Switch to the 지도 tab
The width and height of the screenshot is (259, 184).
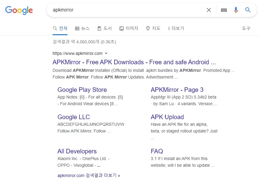(x=153, y=28)
